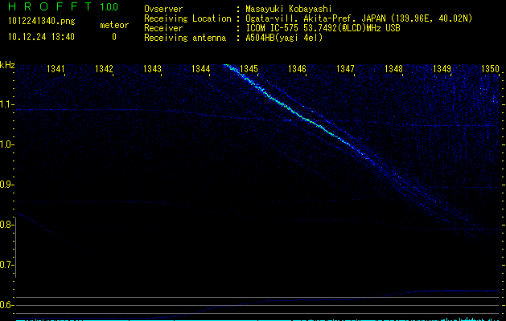506x321 pixels.
Task: Click the 1349 time marker
Action: pyautogui.click(x=442, y=69)
